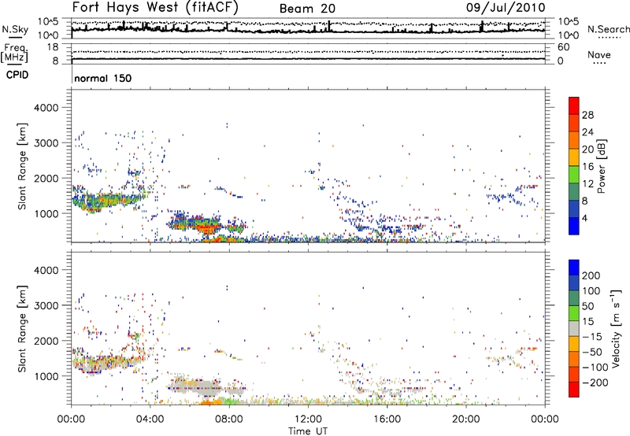
Task: Click the 'normal 150' CPID text
Action: 103,78
